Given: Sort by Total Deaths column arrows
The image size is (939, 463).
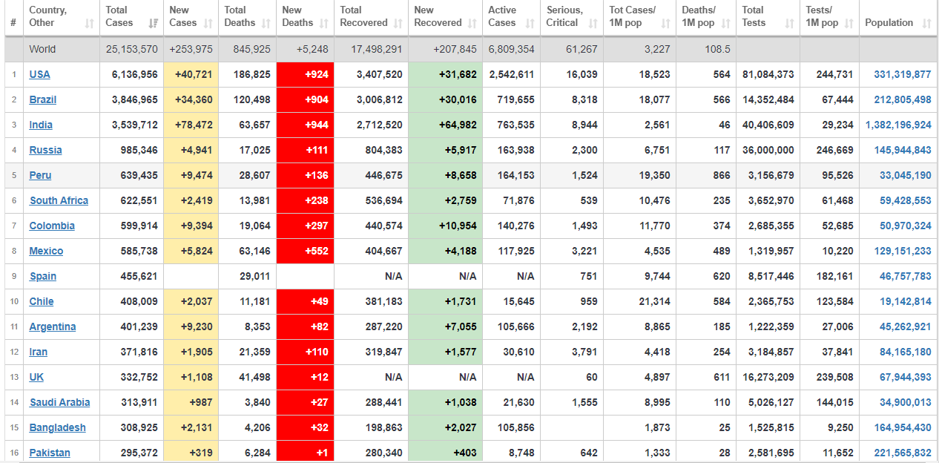Looking at the screenshot, I should [266, 24].
